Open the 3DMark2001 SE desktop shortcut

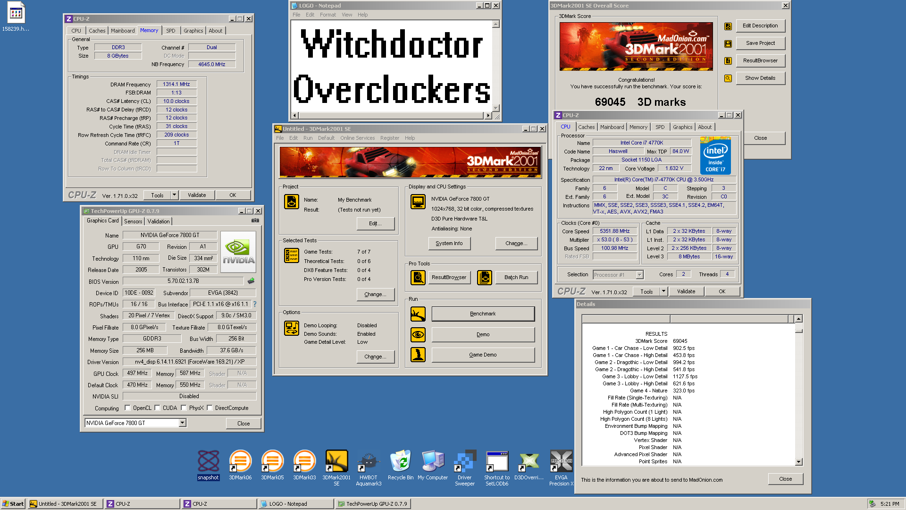[336, 467]
